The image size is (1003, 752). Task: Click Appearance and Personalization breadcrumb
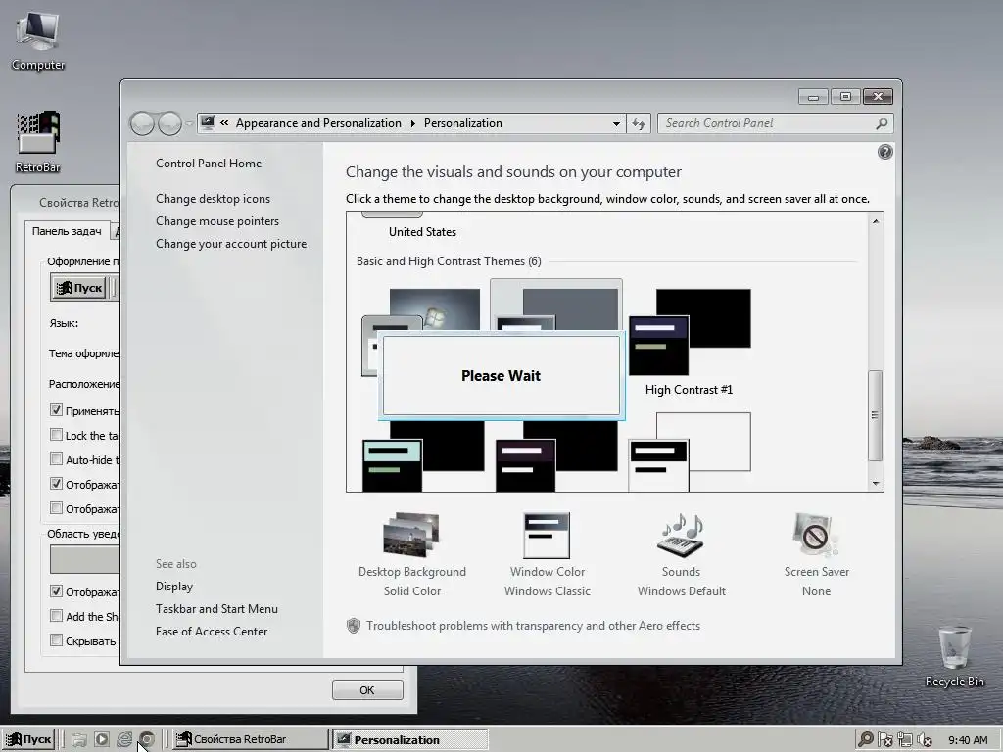click(x=318, y=123)
